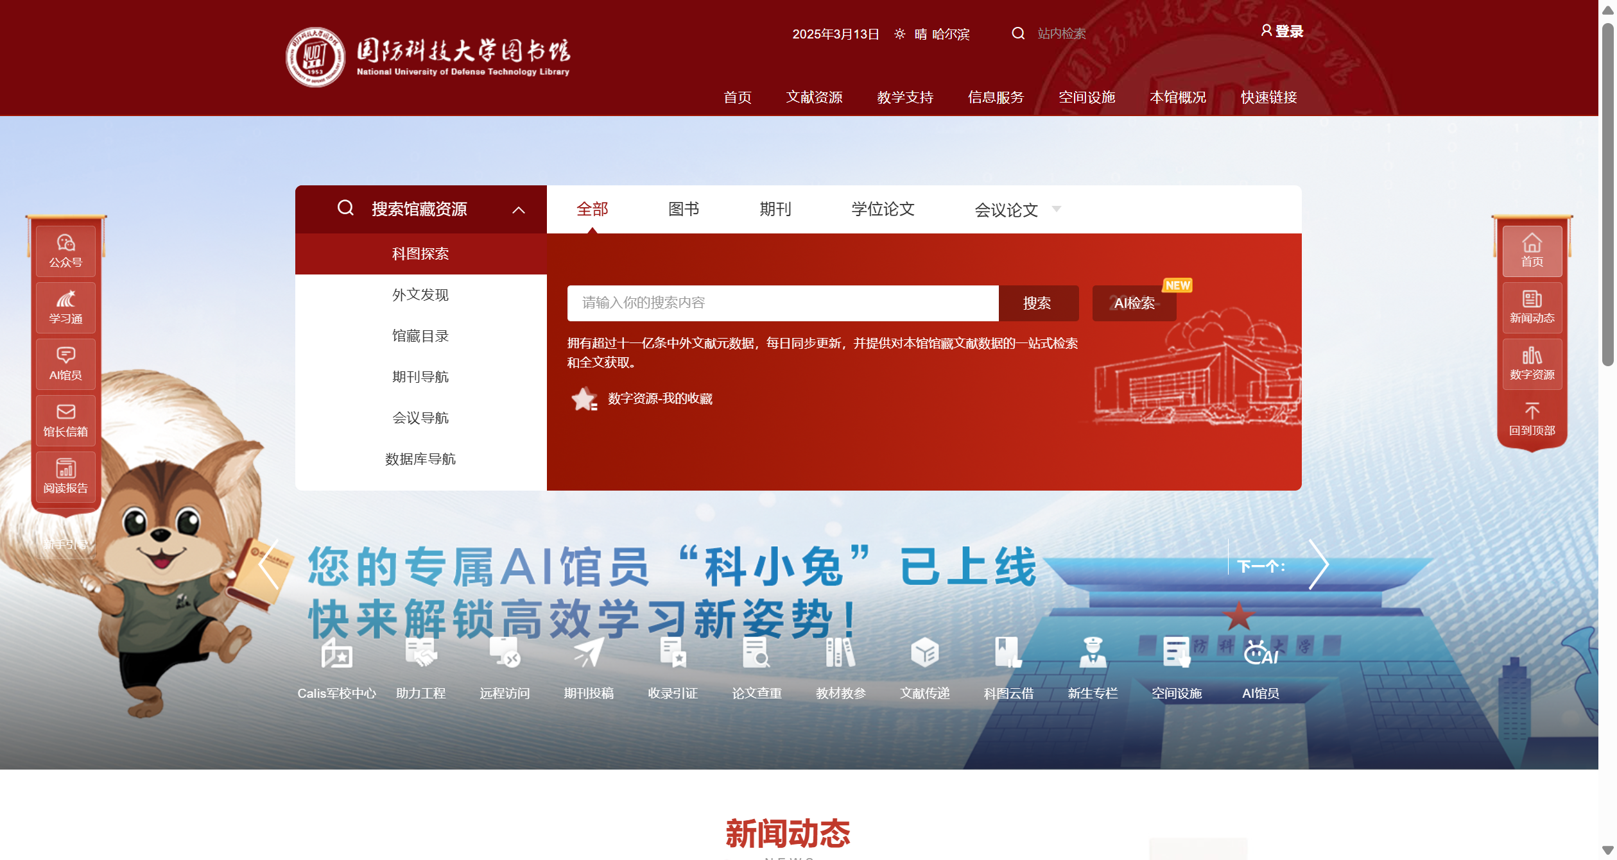Click the 学习通 sidebar icon
The height and width of the screenshot is (860, 1617).
pyautogui.click(x=65, y=300)
